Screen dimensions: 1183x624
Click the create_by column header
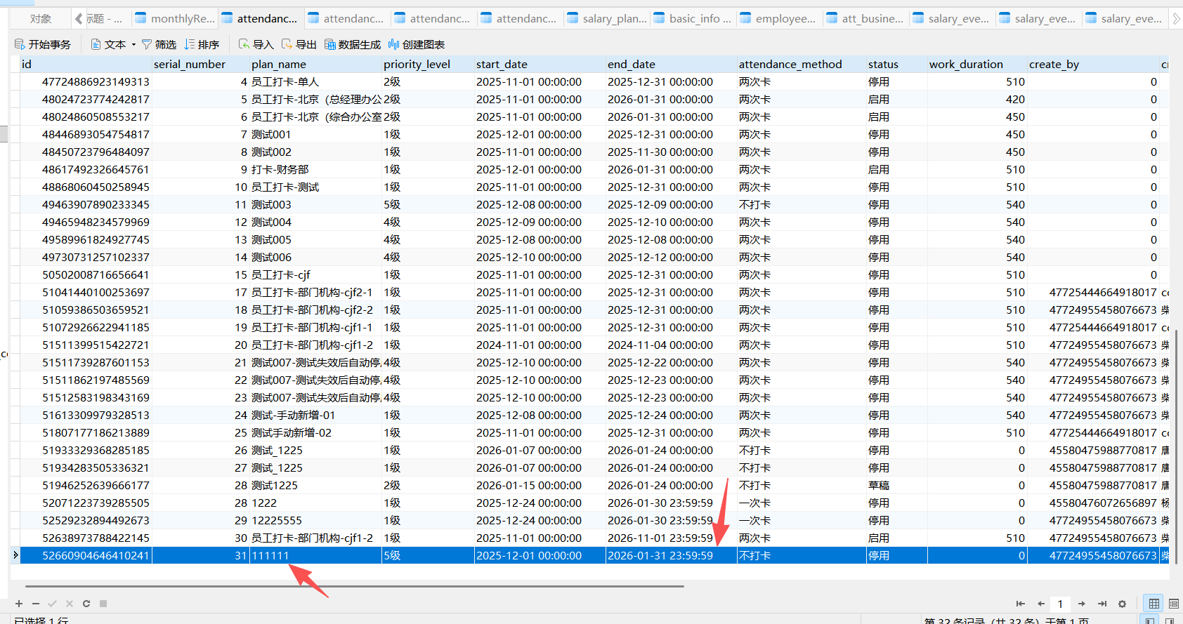coord(1093,65)
